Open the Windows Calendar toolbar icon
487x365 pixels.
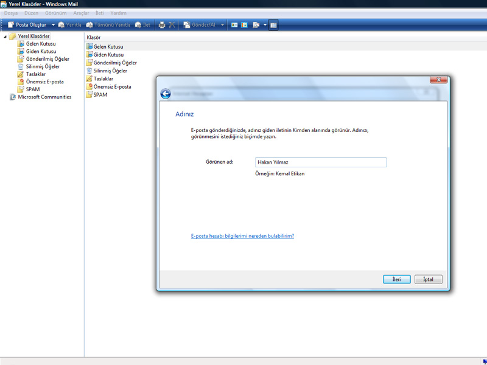point(245,25)
